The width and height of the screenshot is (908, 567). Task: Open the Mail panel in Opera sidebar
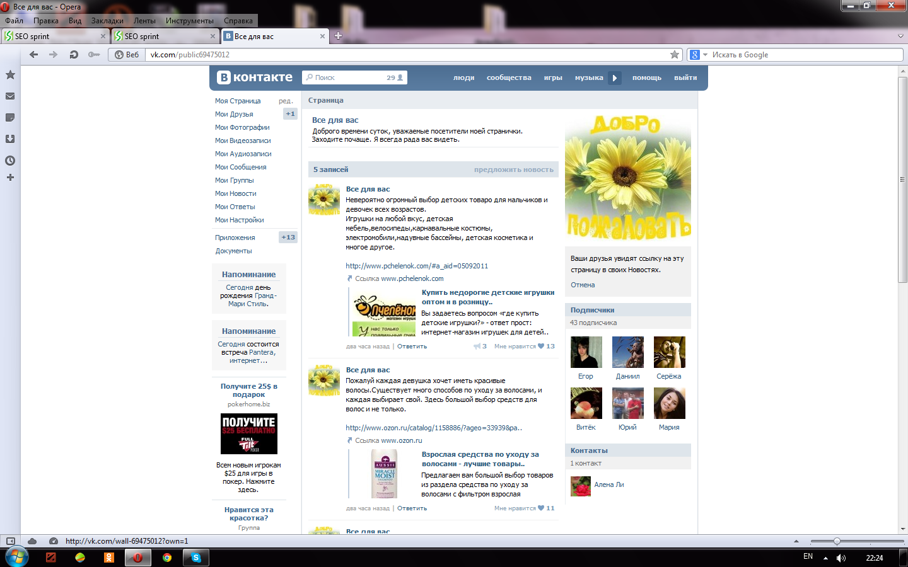pos(10,96)
